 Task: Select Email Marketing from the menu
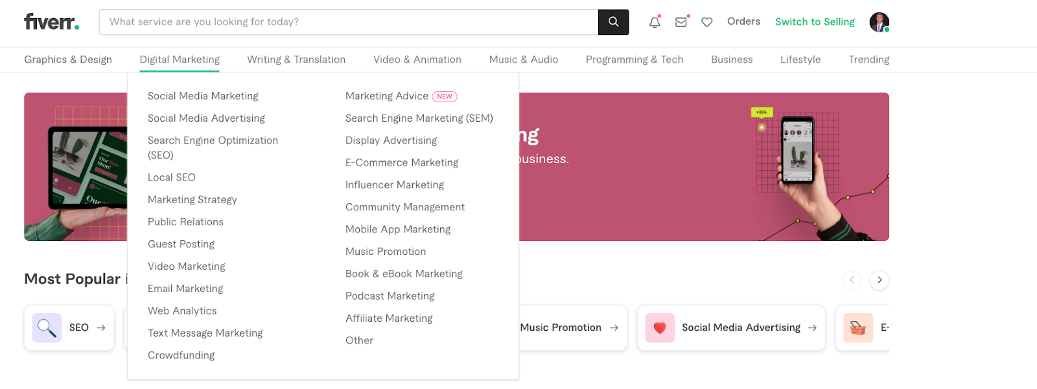185,289
